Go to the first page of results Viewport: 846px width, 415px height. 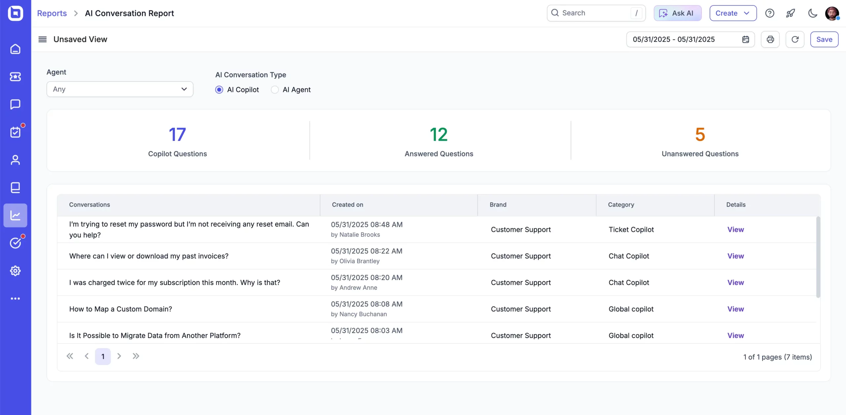(70, 356)
